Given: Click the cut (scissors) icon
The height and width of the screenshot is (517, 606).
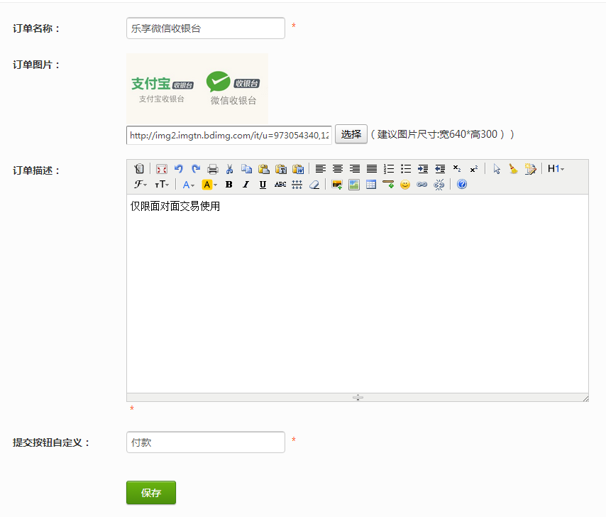Looking at the screenshot, I should click(229, 169).
